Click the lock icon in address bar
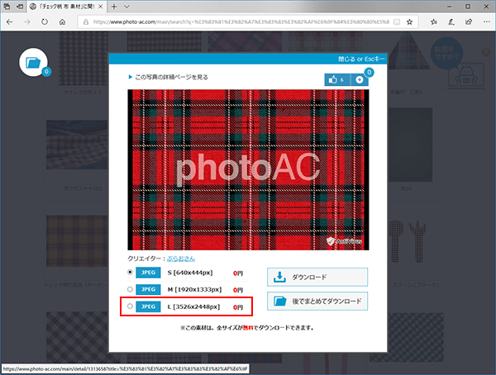The width and height of the screenshot is (496, 375). pyautogui.click(x=86, y=21)
